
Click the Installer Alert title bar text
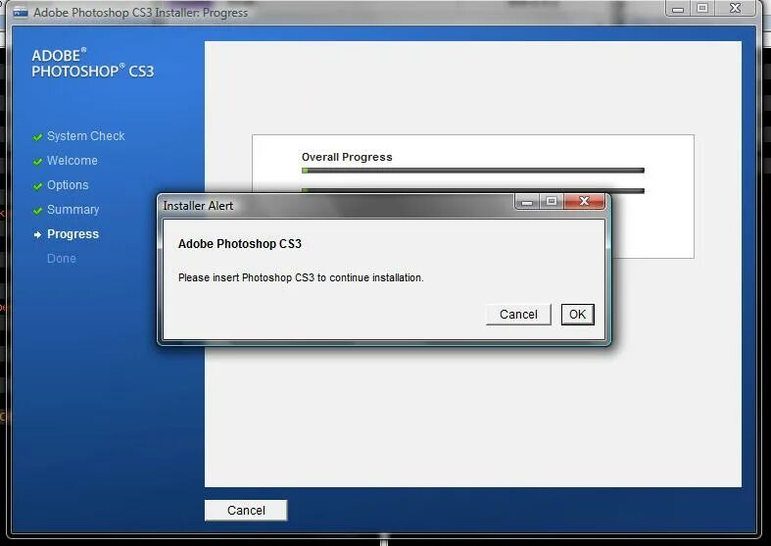(198, 206)
